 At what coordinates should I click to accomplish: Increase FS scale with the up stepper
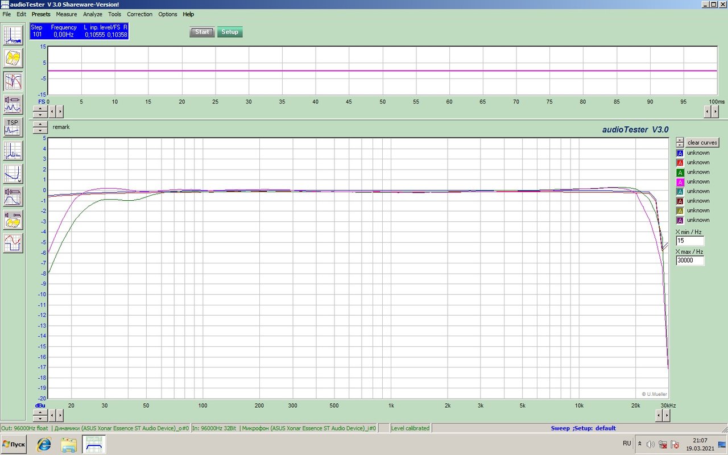coord(40,108)
